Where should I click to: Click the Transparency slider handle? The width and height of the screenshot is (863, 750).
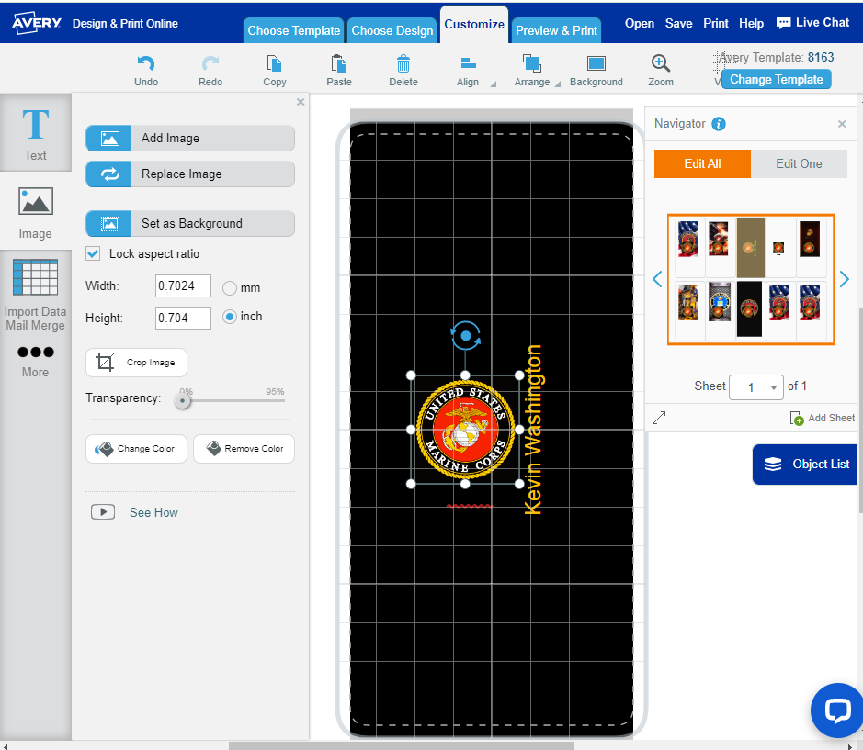click(x=184, y=400)
